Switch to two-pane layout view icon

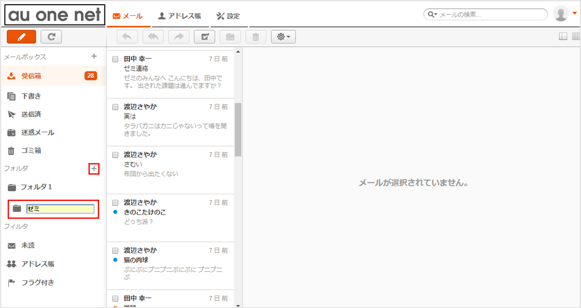coord(563,37)
